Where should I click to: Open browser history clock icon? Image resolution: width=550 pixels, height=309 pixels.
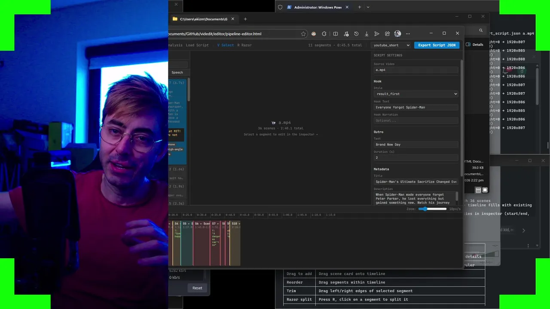(356, 34)
